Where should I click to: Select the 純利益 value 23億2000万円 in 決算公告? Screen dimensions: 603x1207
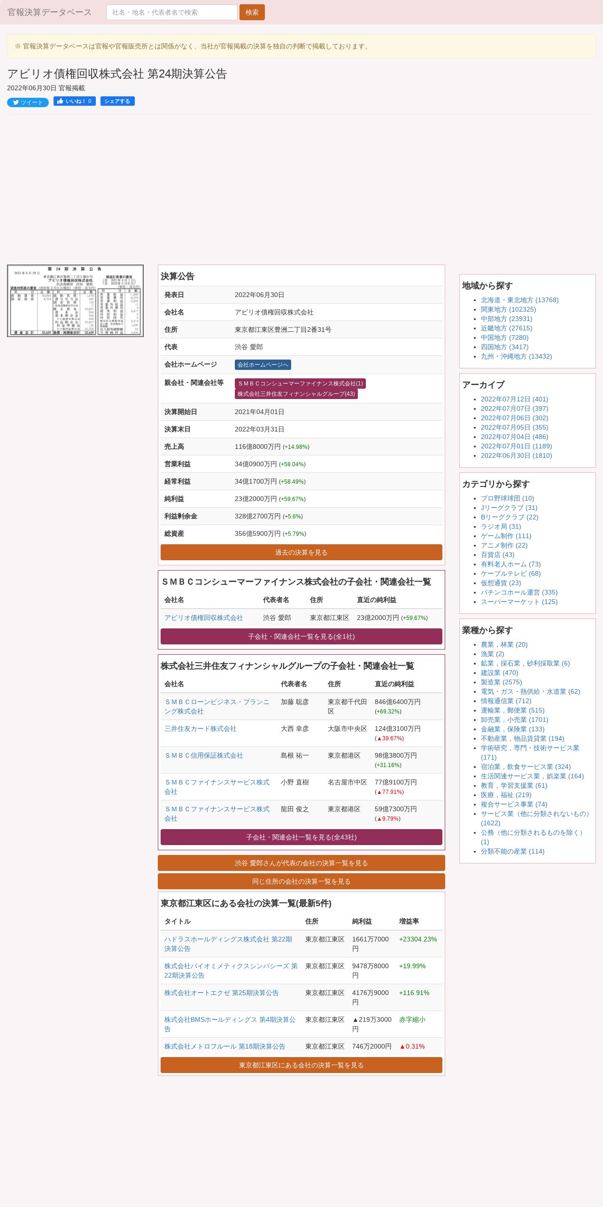coord(256,499)
